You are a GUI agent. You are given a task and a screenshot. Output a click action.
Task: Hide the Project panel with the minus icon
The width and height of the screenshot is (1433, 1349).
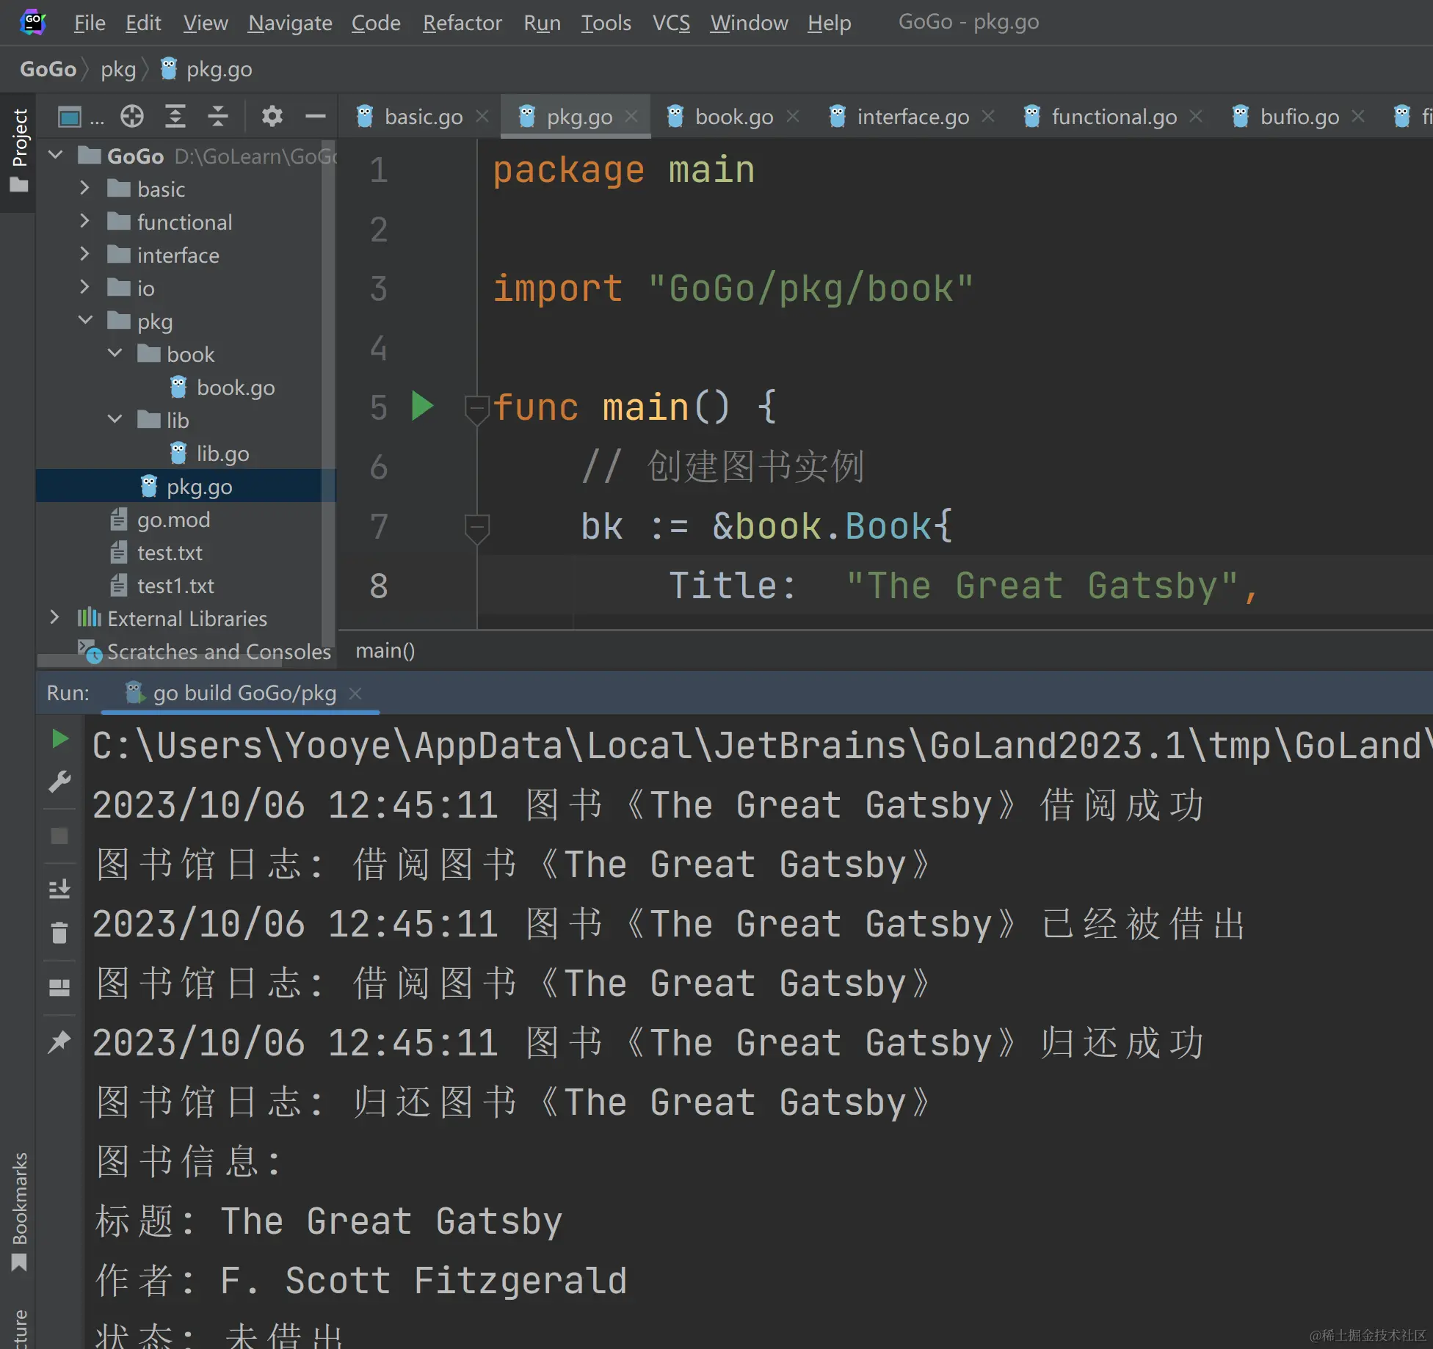[x=315, y=116]
